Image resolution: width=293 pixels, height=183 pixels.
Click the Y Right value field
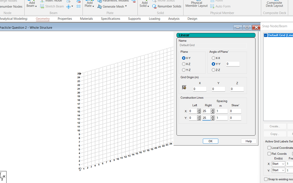point(207,118)
